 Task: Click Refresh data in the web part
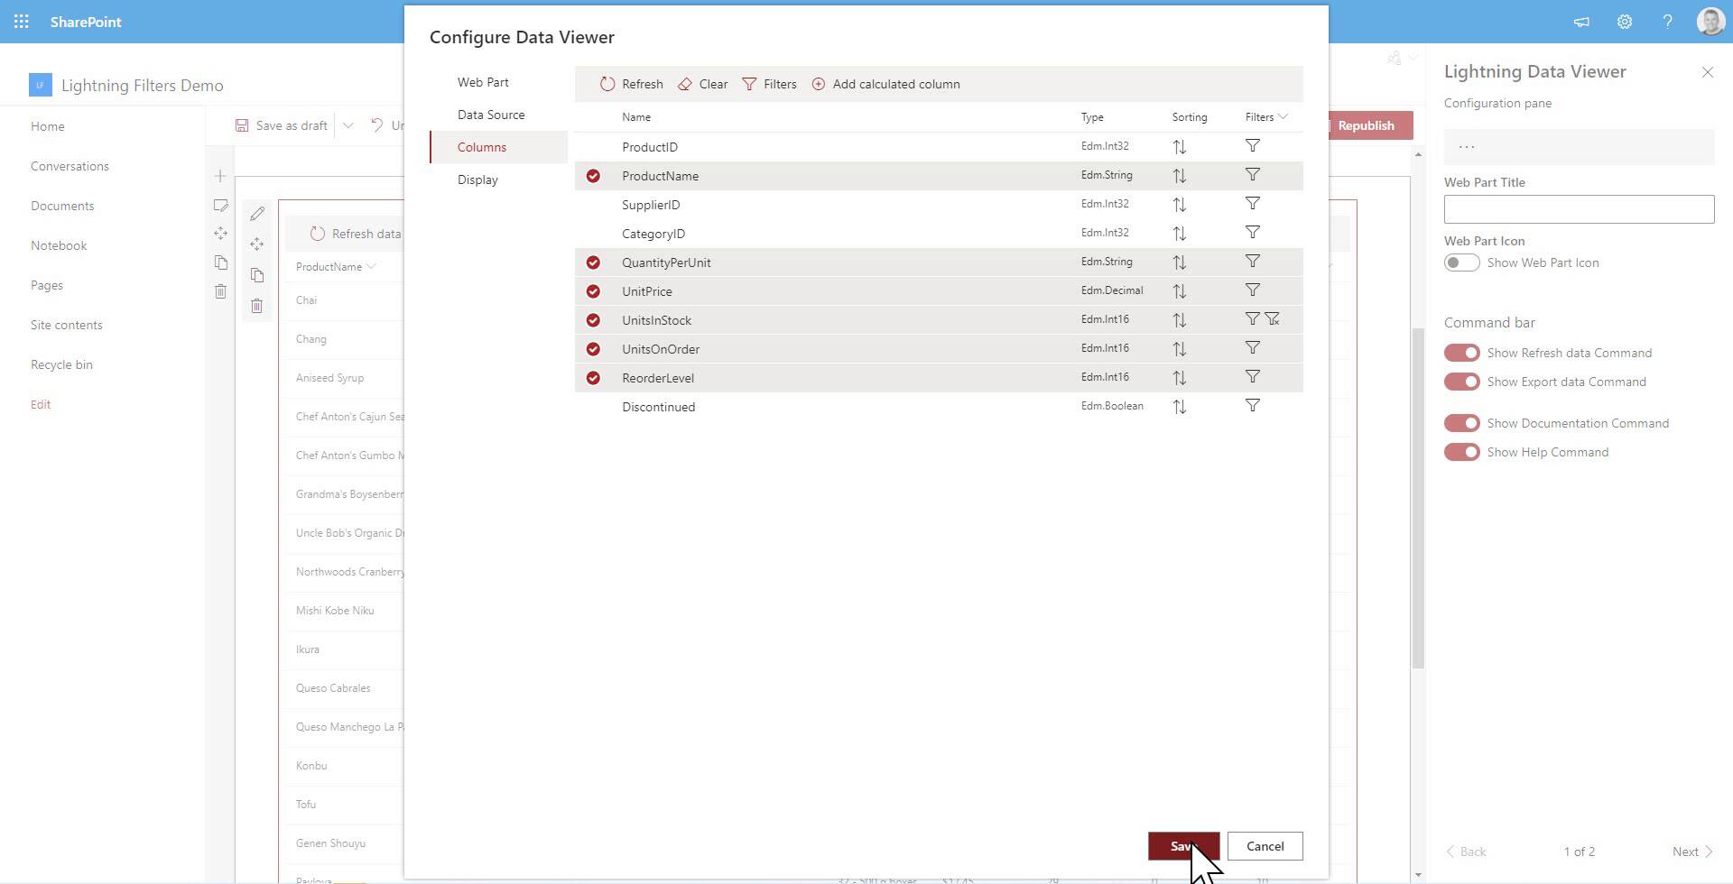point(356,234)
